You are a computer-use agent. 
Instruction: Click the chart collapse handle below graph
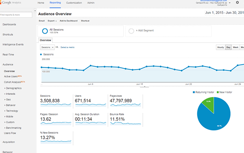point(144,87)
